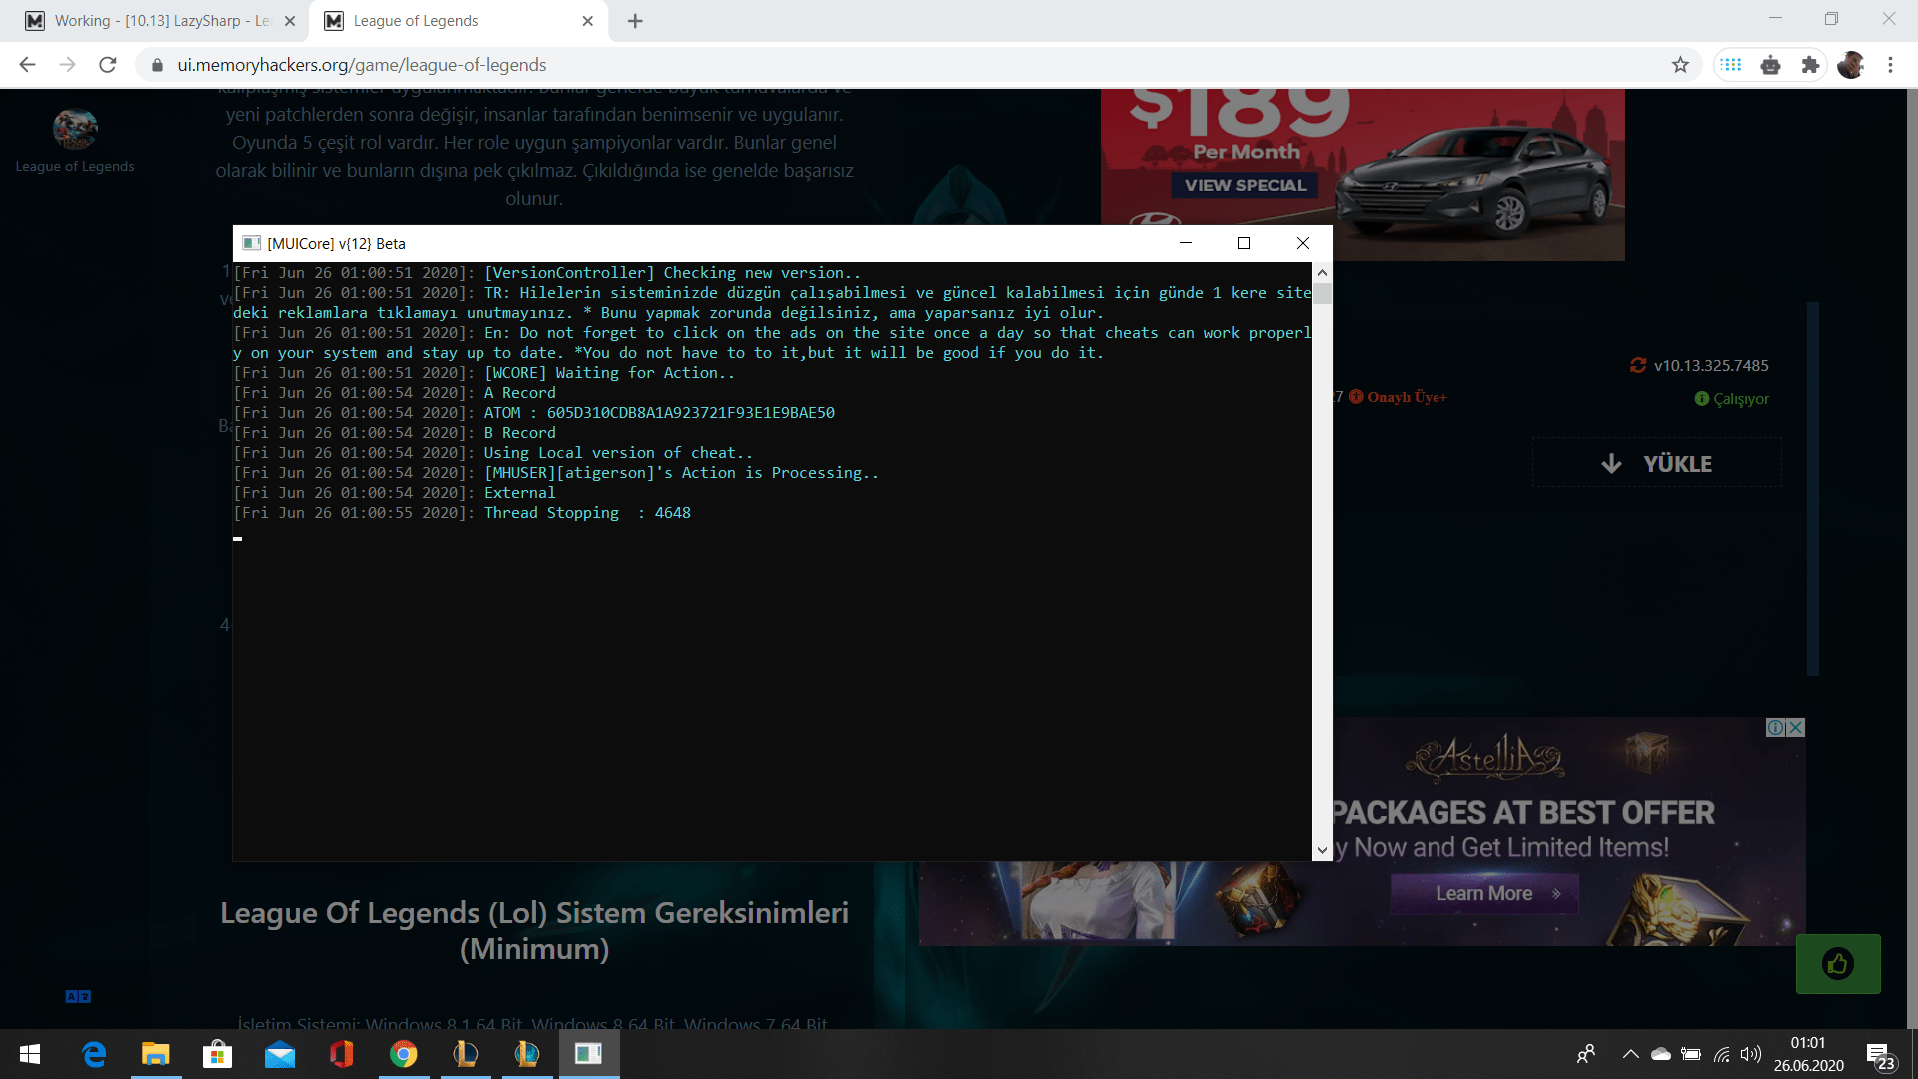Click the MUICore console taskbar button
Viewport: 1918px width, 1079px height.
pyautogui.click(x=589, y=1054)
